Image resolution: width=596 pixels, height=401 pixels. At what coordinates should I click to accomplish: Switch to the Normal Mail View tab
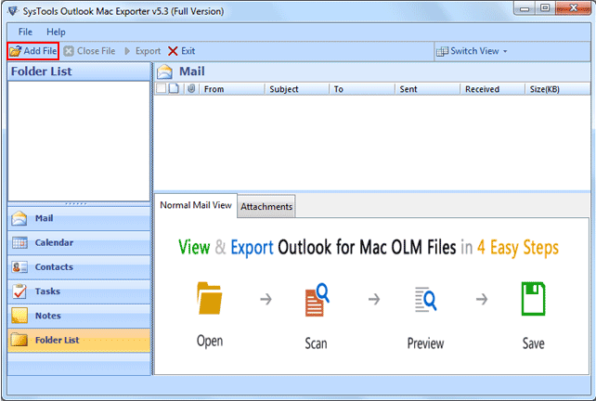(195, 205)
